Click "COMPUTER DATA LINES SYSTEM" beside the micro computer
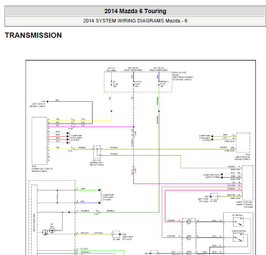 coord(108,197)
